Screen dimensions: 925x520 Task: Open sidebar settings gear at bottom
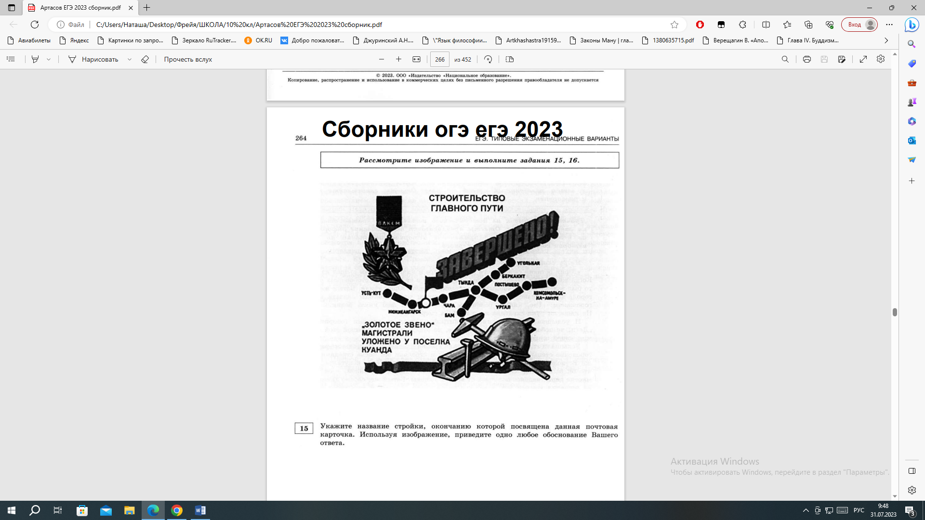[912, 490]
